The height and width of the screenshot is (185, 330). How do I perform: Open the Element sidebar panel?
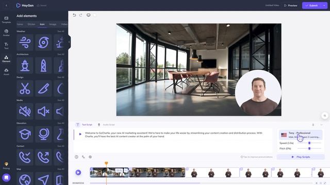[x=6, y=59]
